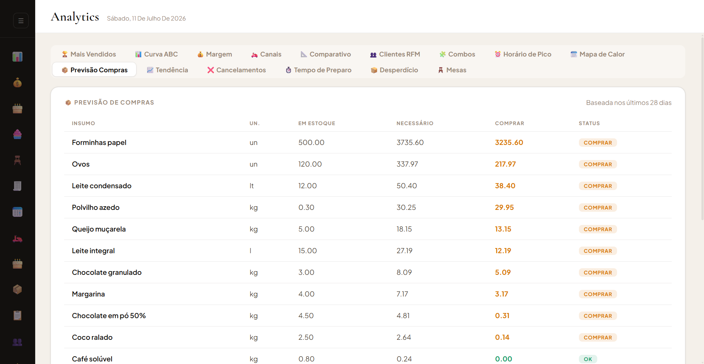Click the puzzle icon of Combos

[443, 54]
